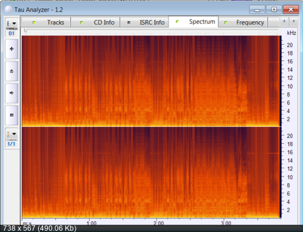Click the Spectrum tab
This screenshot has height=232, width=303.
click(x=193, y=22)
